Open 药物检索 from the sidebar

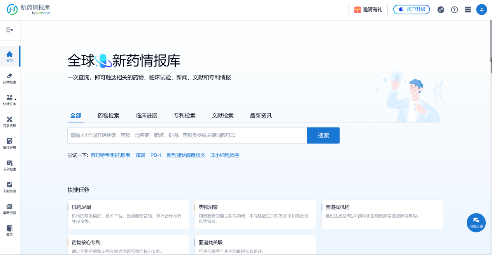pyautogui.click(x=9, y=78)
